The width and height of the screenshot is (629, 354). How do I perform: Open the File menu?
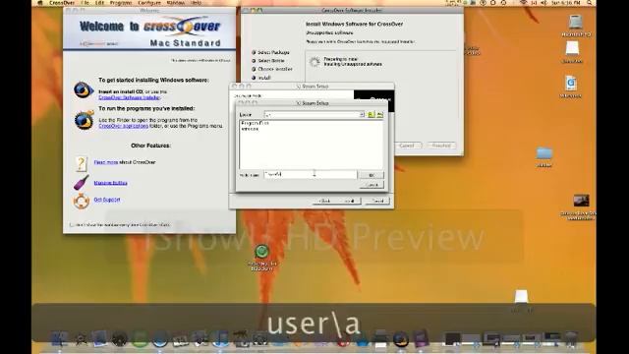coord(85,2)
